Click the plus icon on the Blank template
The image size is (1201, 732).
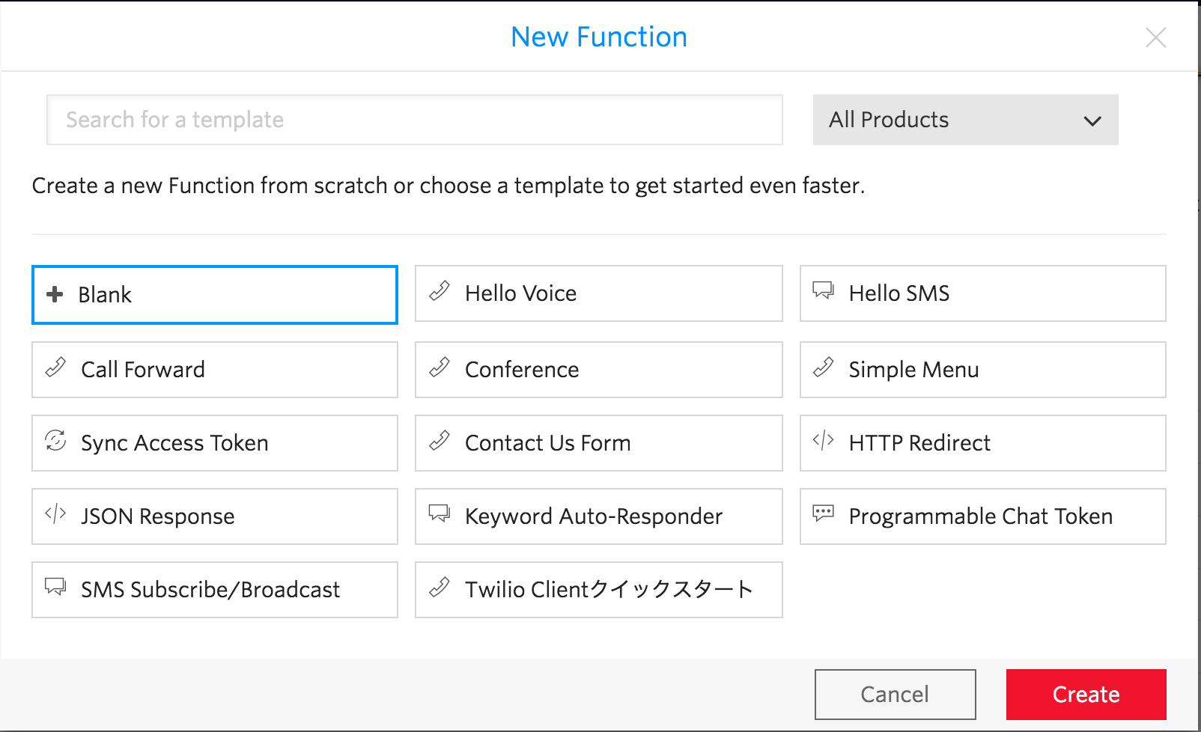(x=55, y=294)
